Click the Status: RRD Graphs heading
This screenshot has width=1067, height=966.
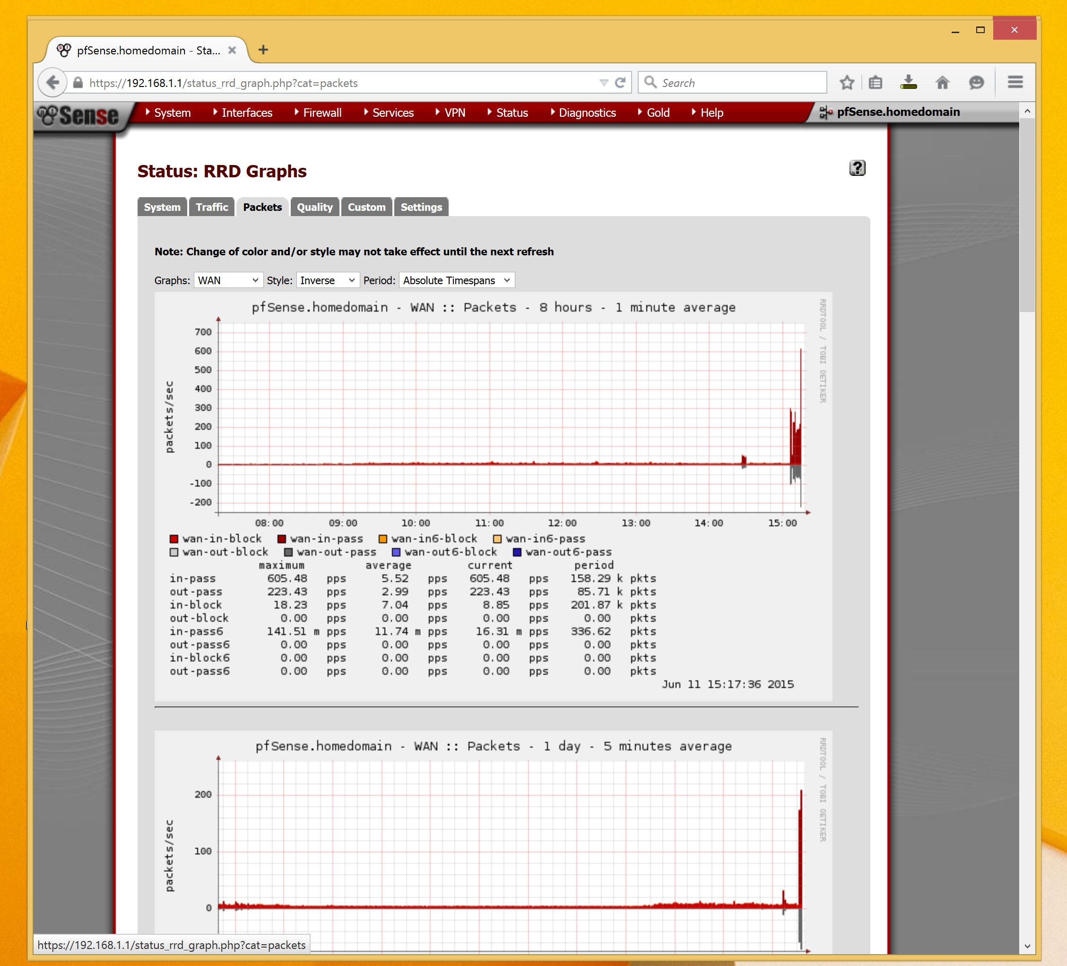(222, 172)
